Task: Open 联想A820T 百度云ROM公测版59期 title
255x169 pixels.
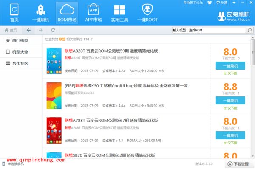Action: click(111, 51)
